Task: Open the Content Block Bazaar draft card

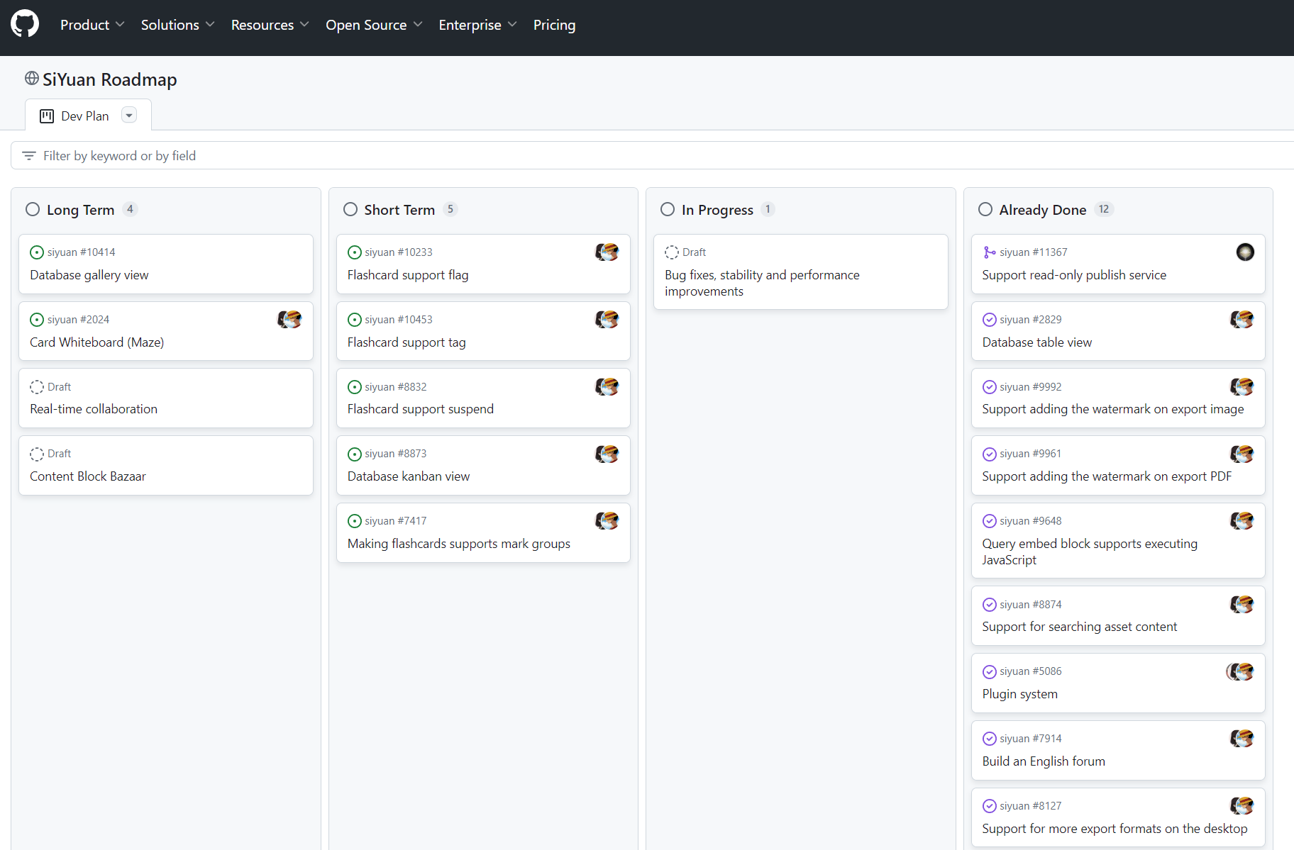Action: [88, 476]
